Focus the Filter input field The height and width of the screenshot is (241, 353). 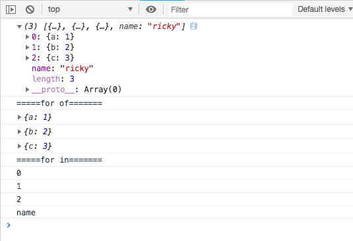click(x=230, y=10)
